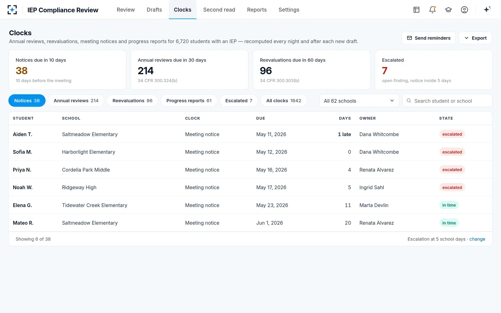
Task: Sort by the DAYS column header
Action: 345,118
